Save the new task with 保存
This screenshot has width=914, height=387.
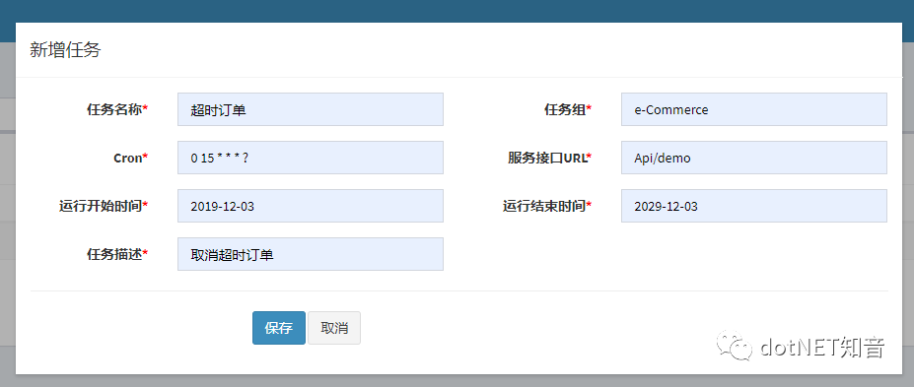click(279, 328)
